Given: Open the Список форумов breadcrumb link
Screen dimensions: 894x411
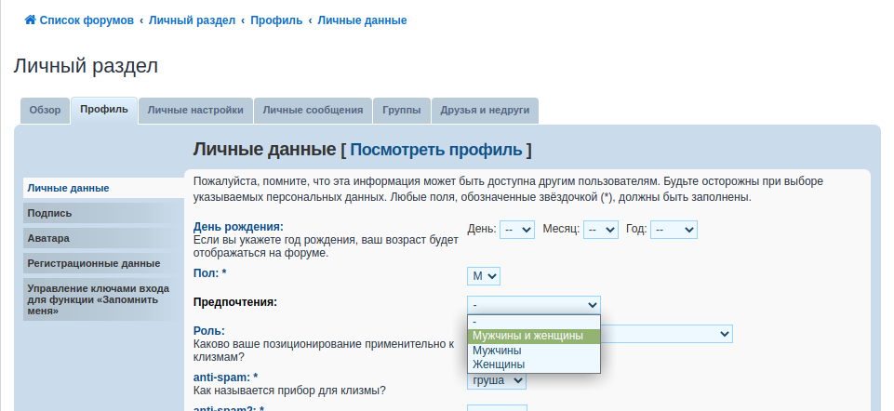Looking at the screenshot, I should (x=87, y=20).
